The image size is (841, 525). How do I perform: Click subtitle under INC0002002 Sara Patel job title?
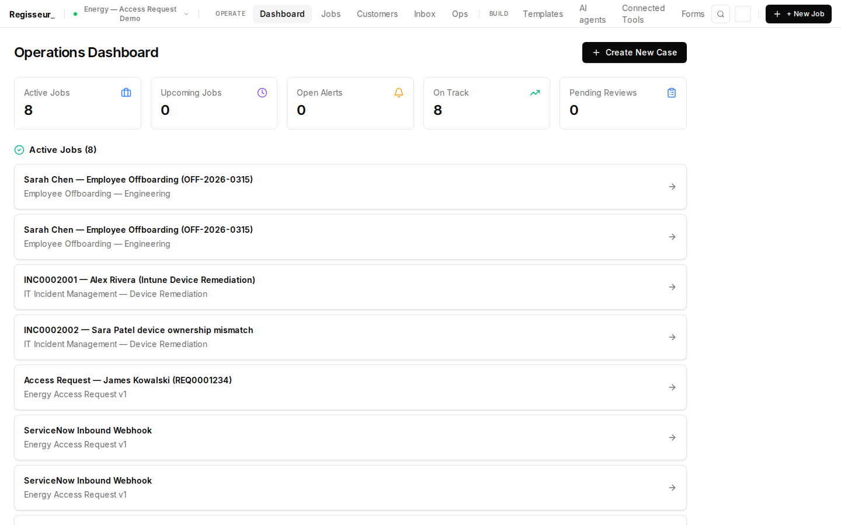(x=116, y=344)
